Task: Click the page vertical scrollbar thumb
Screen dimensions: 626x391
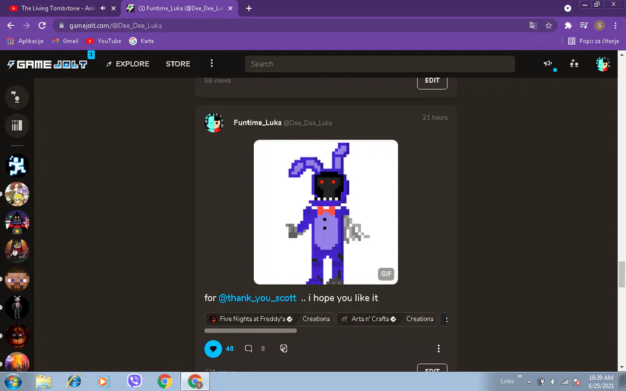Action: tap(622, 274)
